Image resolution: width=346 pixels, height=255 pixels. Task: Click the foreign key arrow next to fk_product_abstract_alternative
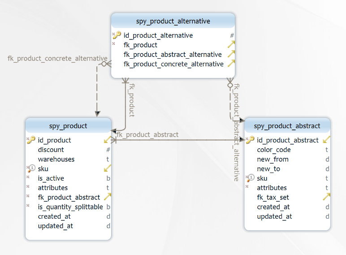pyautogui.click(x=231, y=54)
